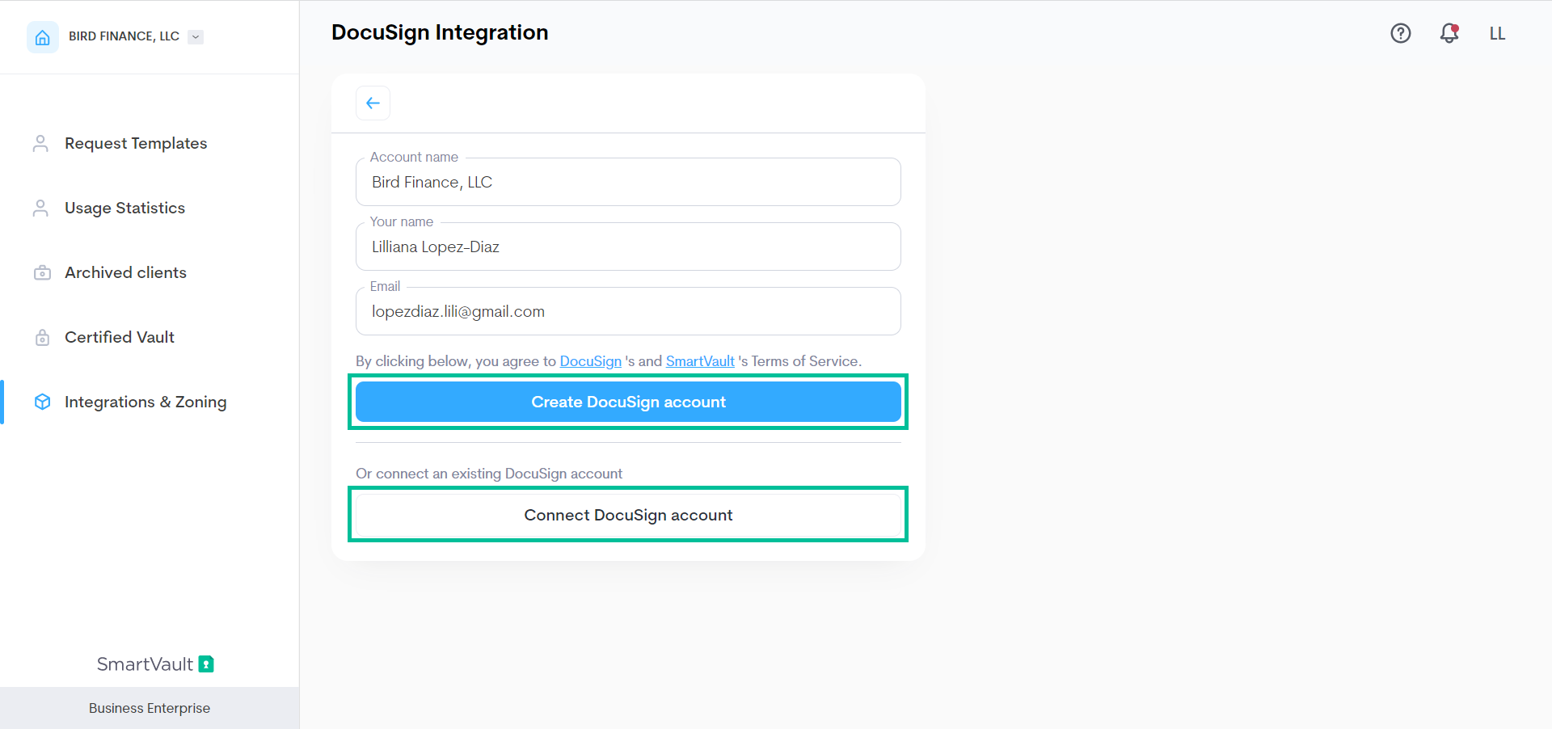Click into the Account name field

click(628, 182)
